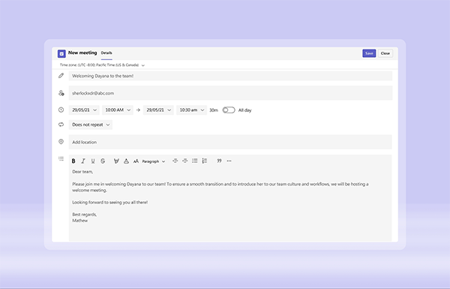Open text highlight color tool
This screenshot has width=450, height=289.
[116, 161]
